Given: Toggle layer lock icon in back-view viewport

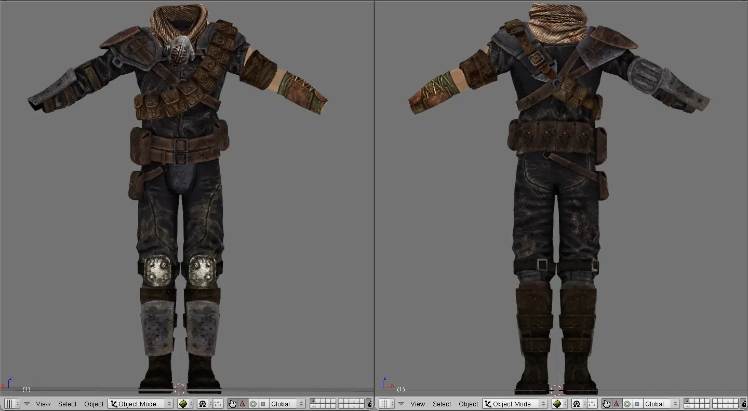Looking at the screenshot, I should click(744, 404).
